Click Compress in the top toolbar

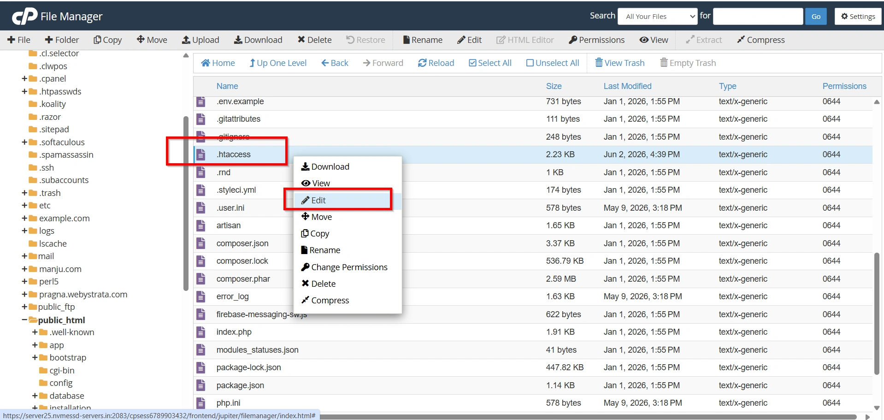click(761, 40)
